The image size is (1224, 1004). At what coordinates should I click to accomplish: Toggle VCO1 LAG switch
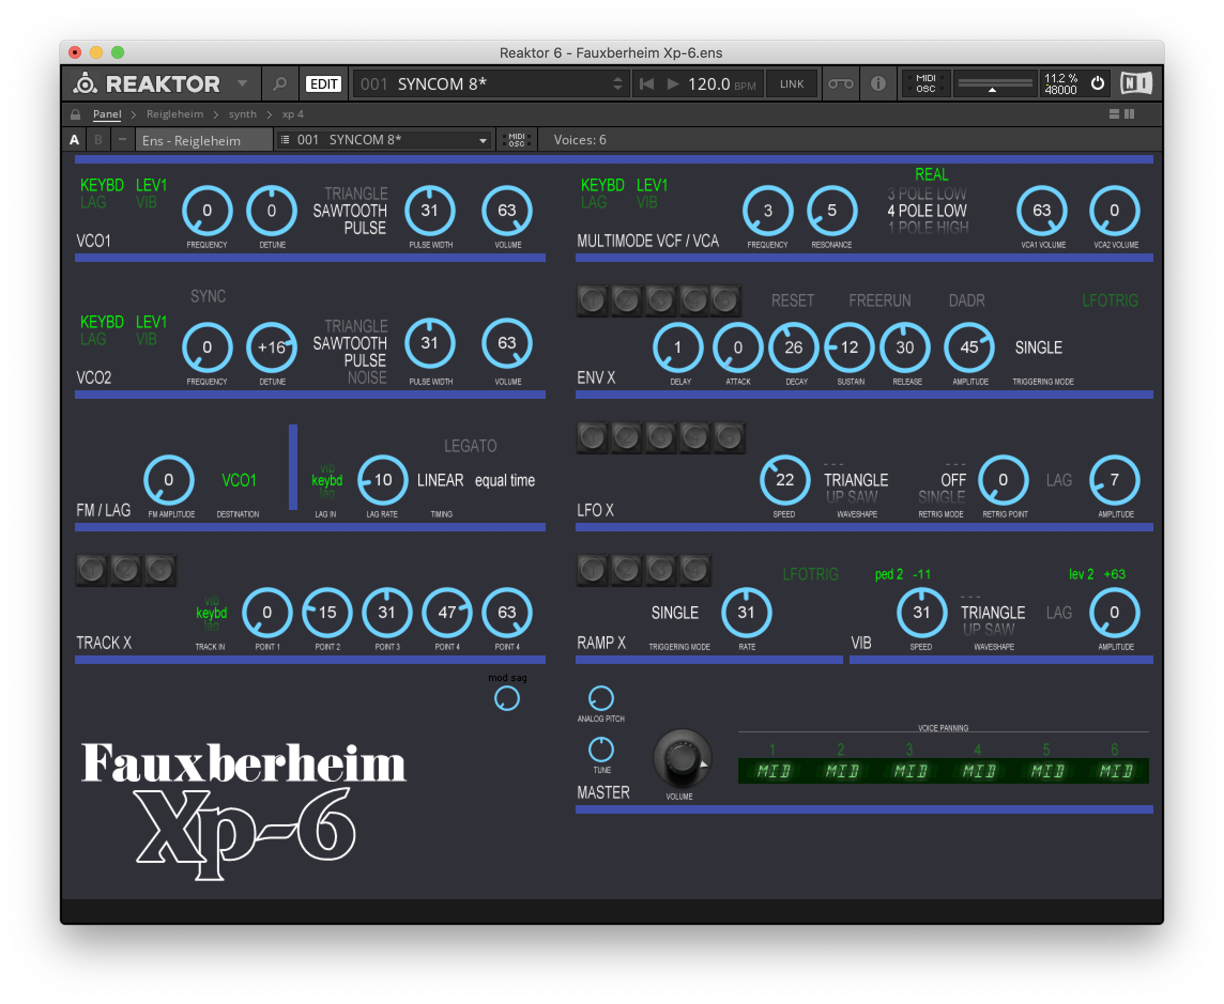tap(93, 203)
